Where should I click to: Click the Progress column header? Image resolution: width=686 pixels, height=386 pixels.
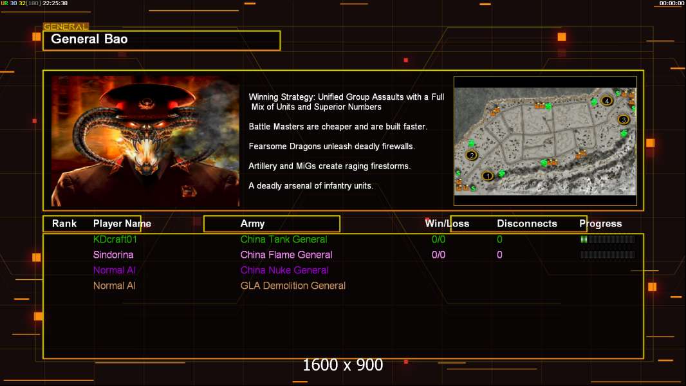600,223
